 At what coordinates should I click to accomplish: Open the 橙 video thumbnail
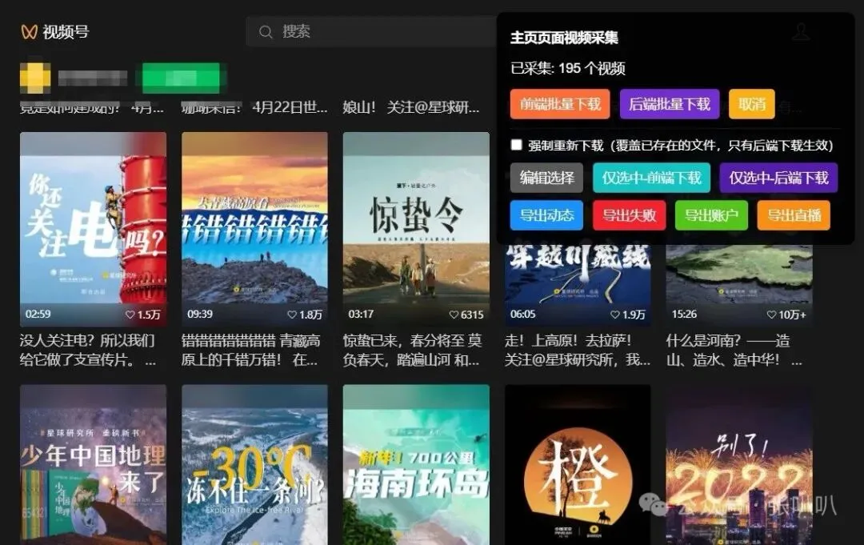(x=578, y=464)
